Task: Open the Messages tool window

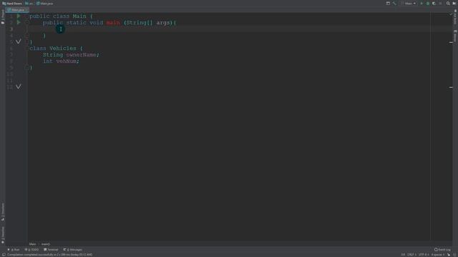Action: (73, 250)
